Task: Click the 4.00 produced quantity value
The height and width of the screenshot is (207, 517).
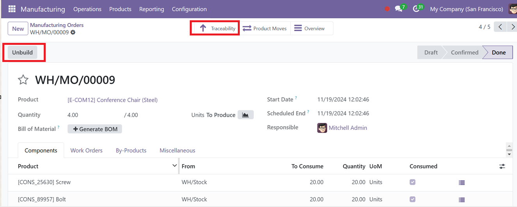Action: click(x=73, y=115)
